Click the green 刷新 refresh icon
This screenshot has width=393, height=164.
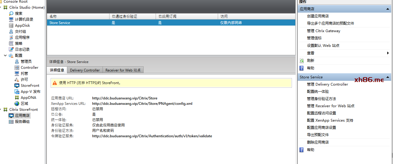click(301, 60)
